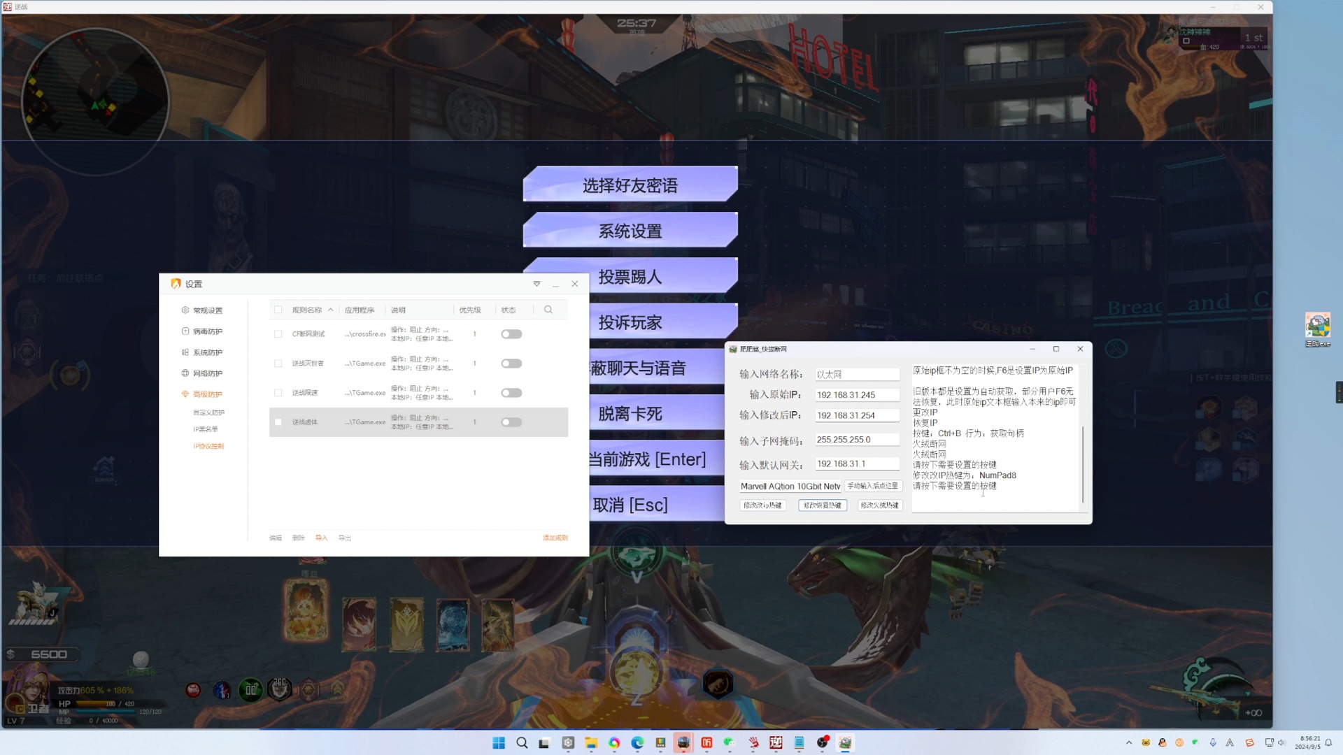Open 病毒防护 section in settings sidebar
The image size is (1343, 755).
[x=207, y=331]
